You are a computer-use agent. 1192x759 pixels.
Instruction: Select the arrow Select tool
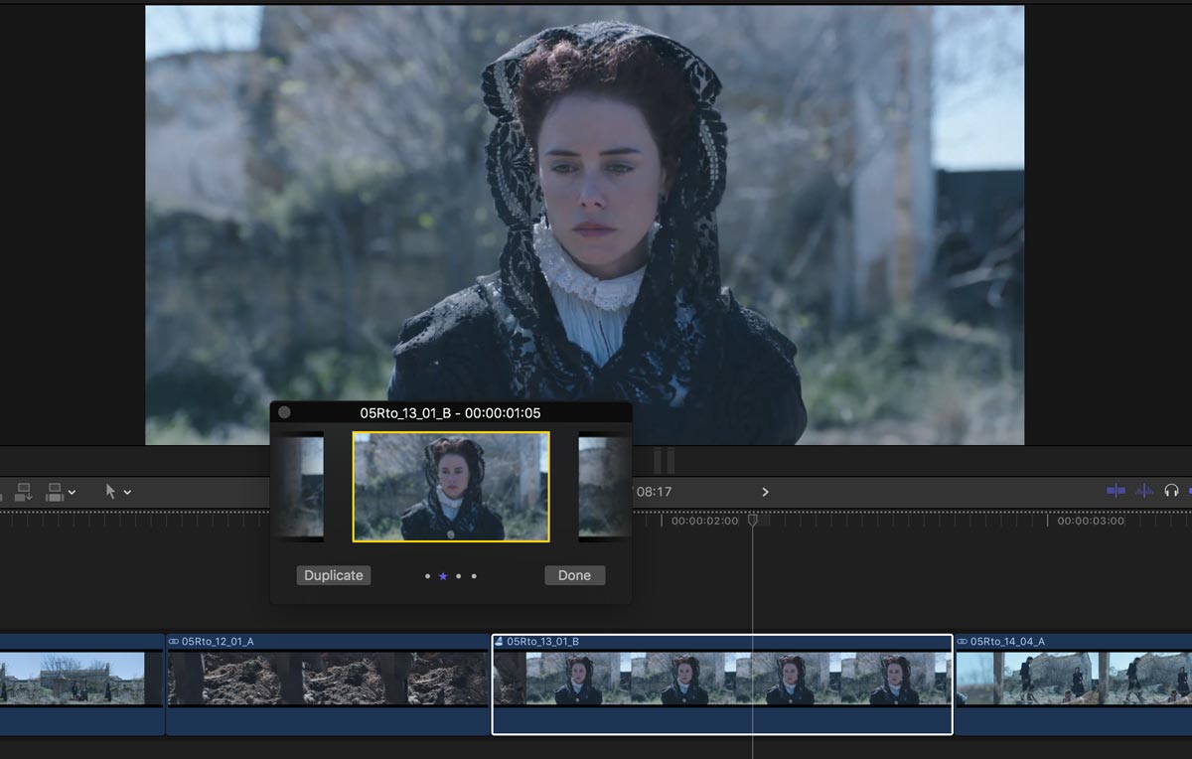pyautogui.click(x=110, y=492)
